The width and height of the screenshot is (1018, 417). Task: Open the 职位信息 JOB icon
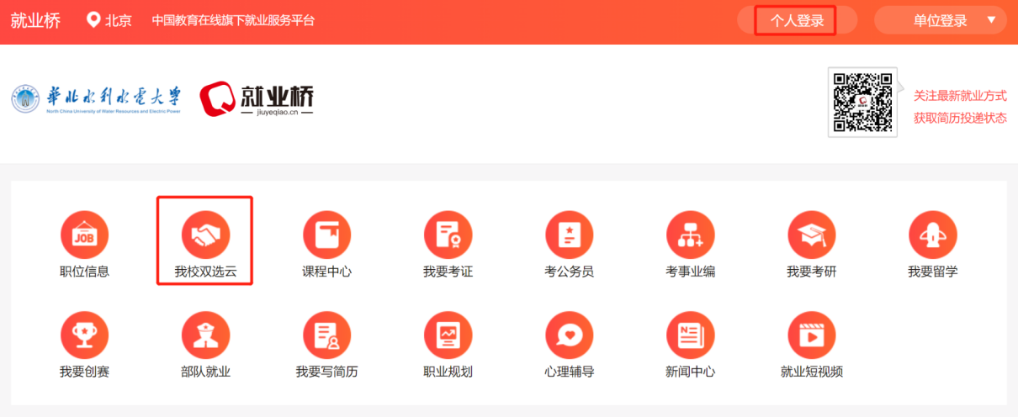click(84, 235)
